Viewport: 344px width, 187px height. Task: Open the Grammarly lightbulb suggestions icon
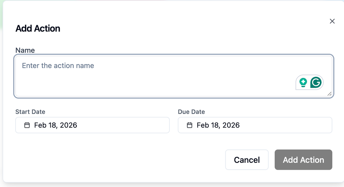(x=303, y=83)
